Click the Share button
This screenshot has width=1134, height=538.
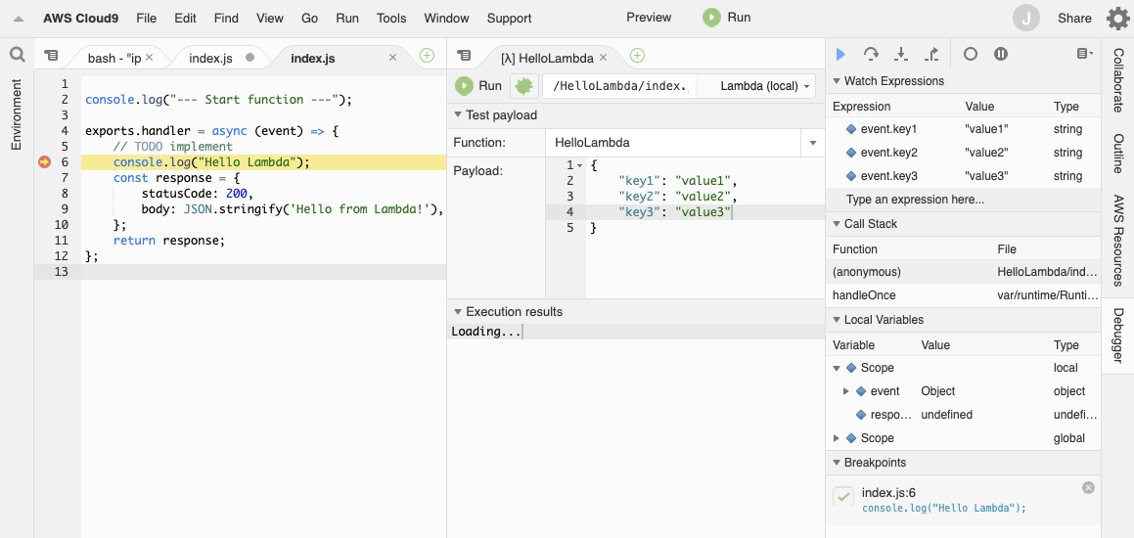click(1074, 18)
